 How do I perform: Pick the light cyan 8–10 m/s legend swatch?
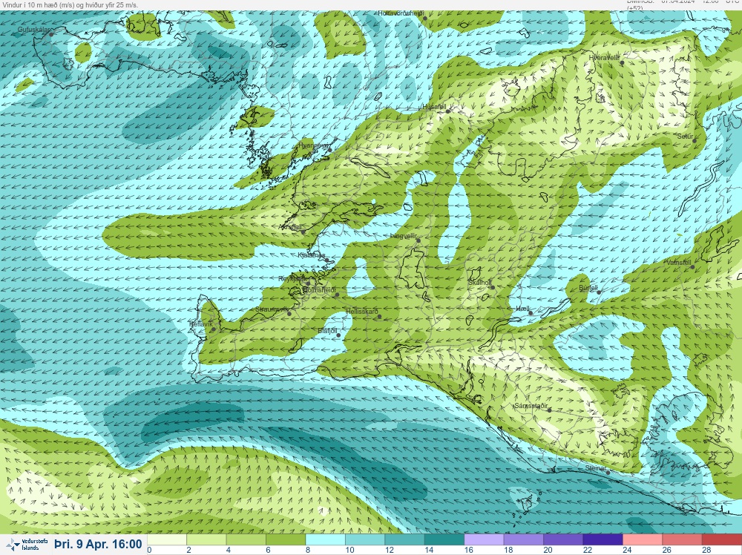[326, 540]
